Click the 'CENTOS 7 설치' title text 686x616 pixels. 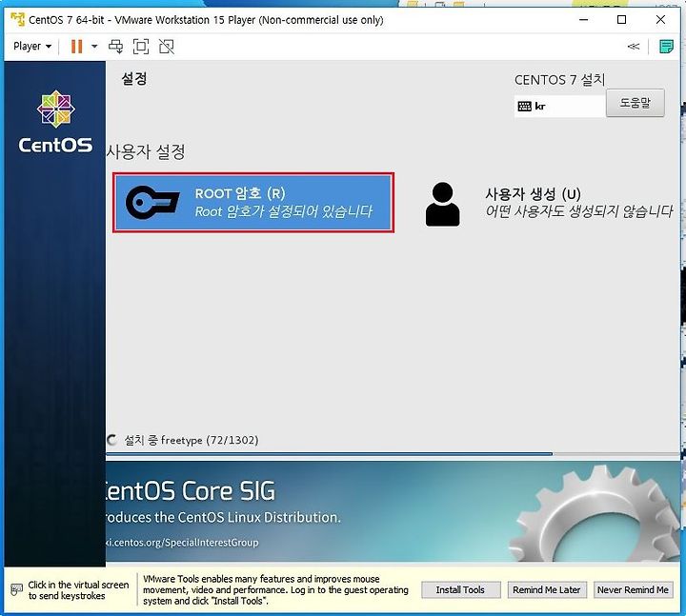[x=559, y=80]
